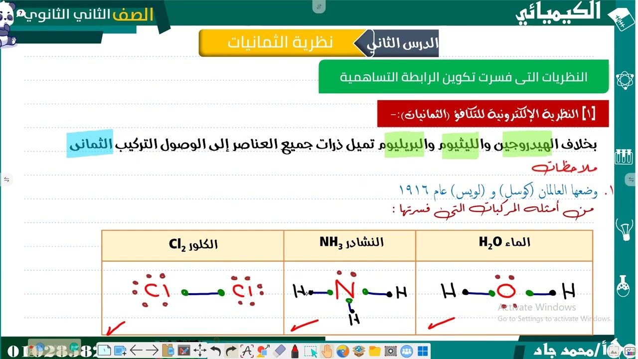
Task: Open the shapes tool
Action: (264, 351)
